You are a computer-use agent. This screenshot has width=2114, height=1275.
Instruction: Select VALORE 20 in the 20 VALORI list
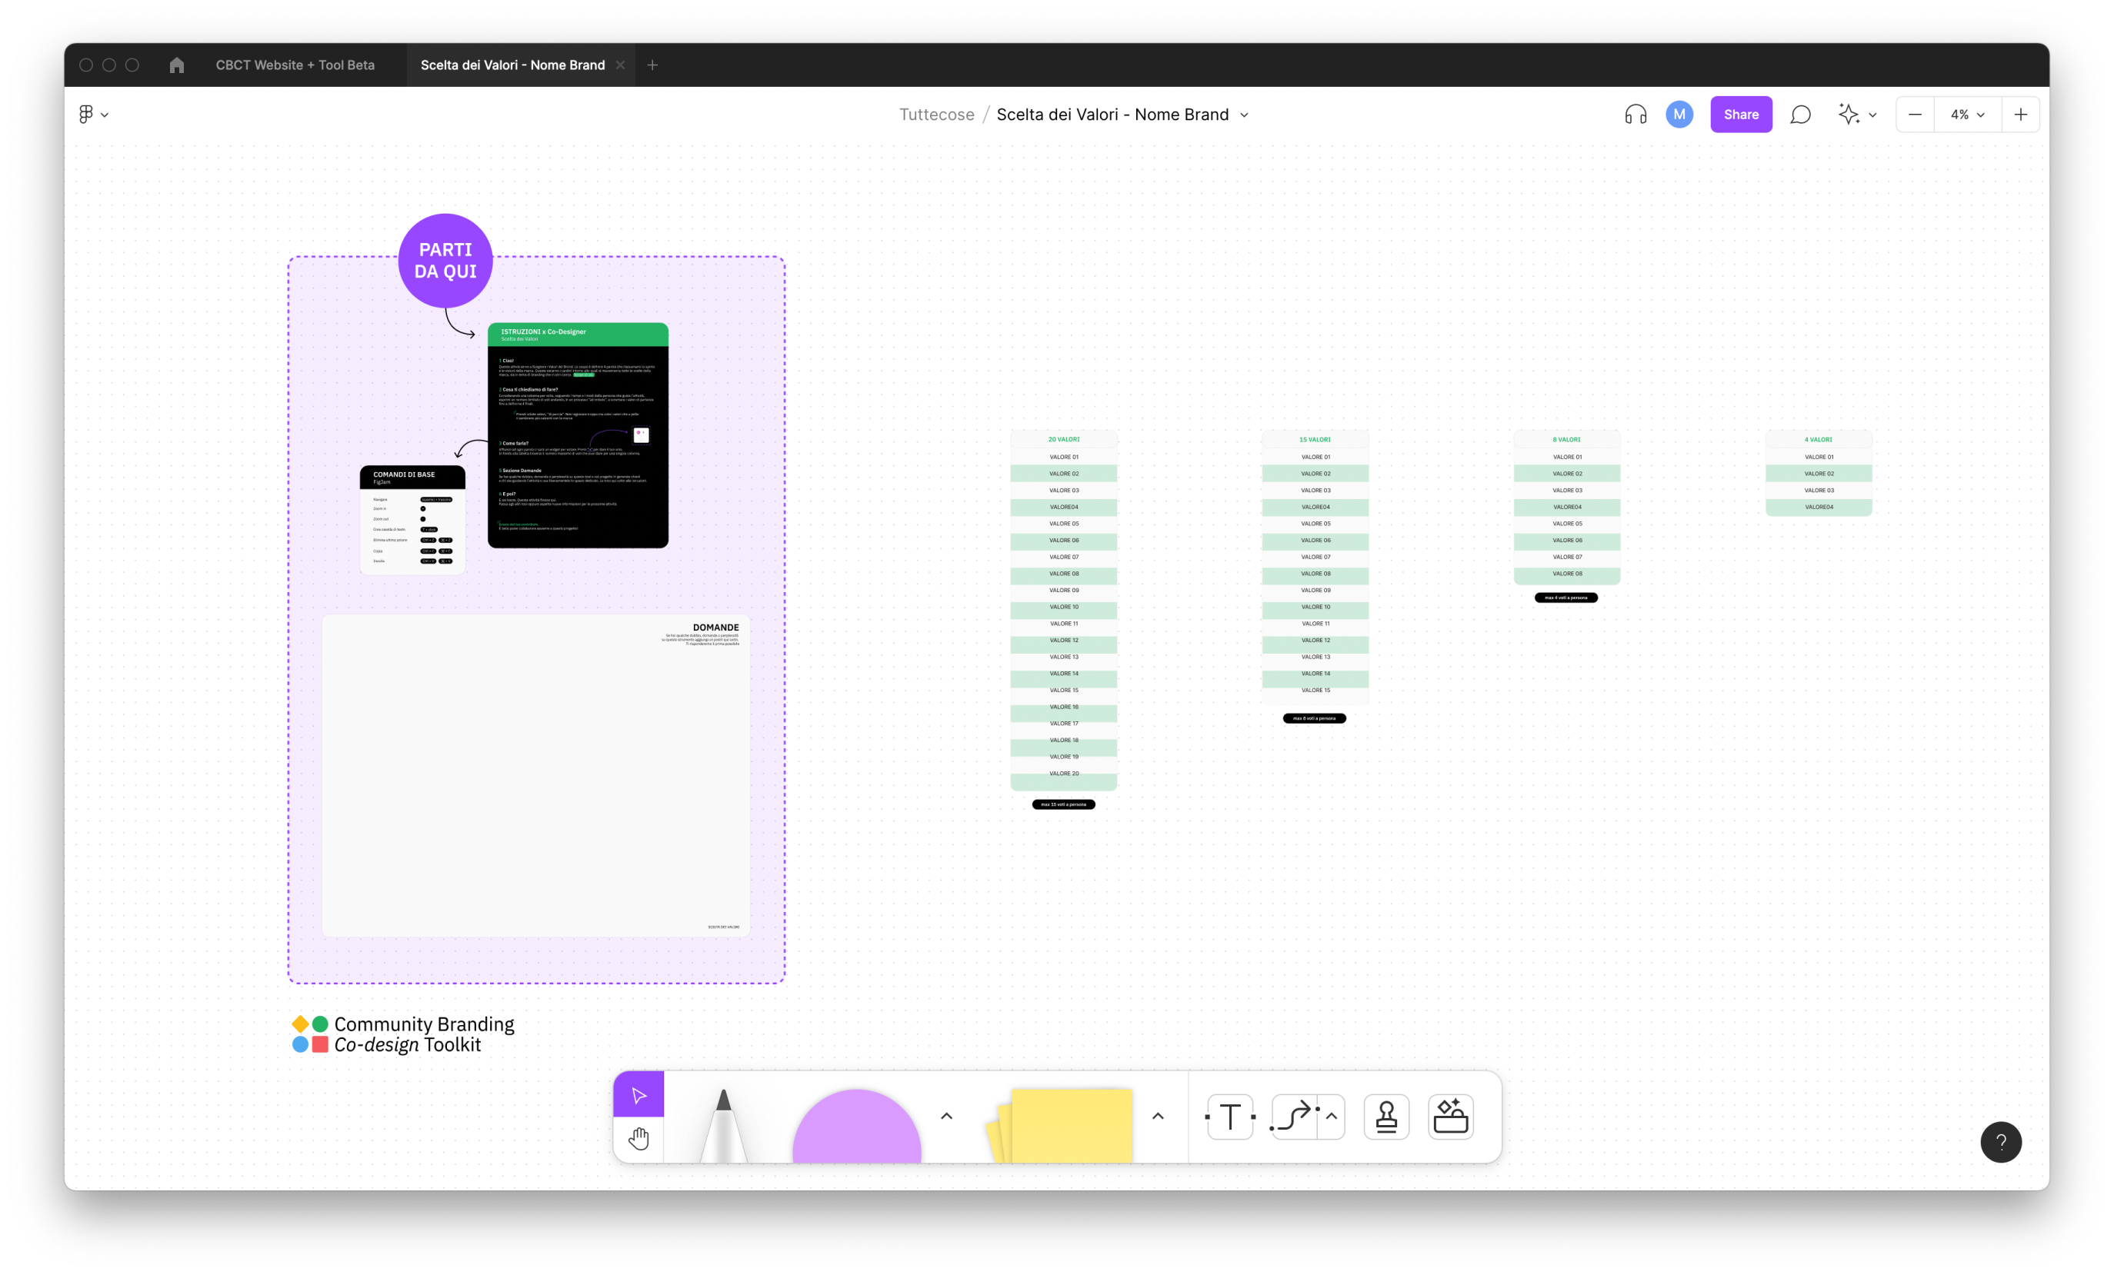(1064, 774)
